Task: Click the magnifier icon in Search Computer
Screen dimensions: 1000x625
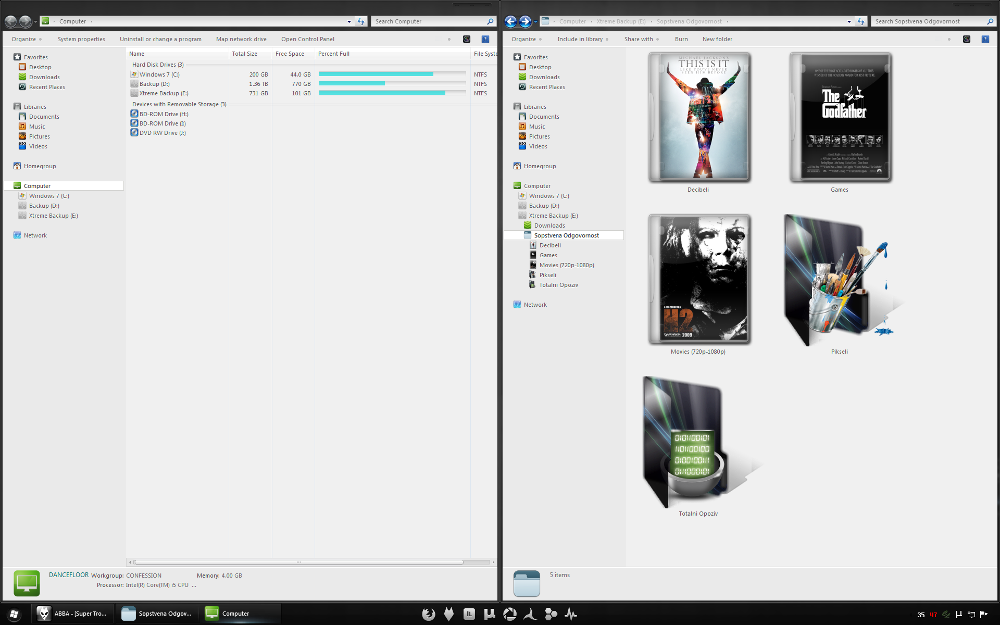Action: (490, 21)
